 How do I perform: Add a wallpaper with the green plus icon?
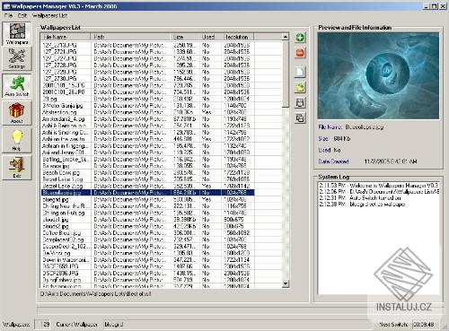(x=300, y=38)
